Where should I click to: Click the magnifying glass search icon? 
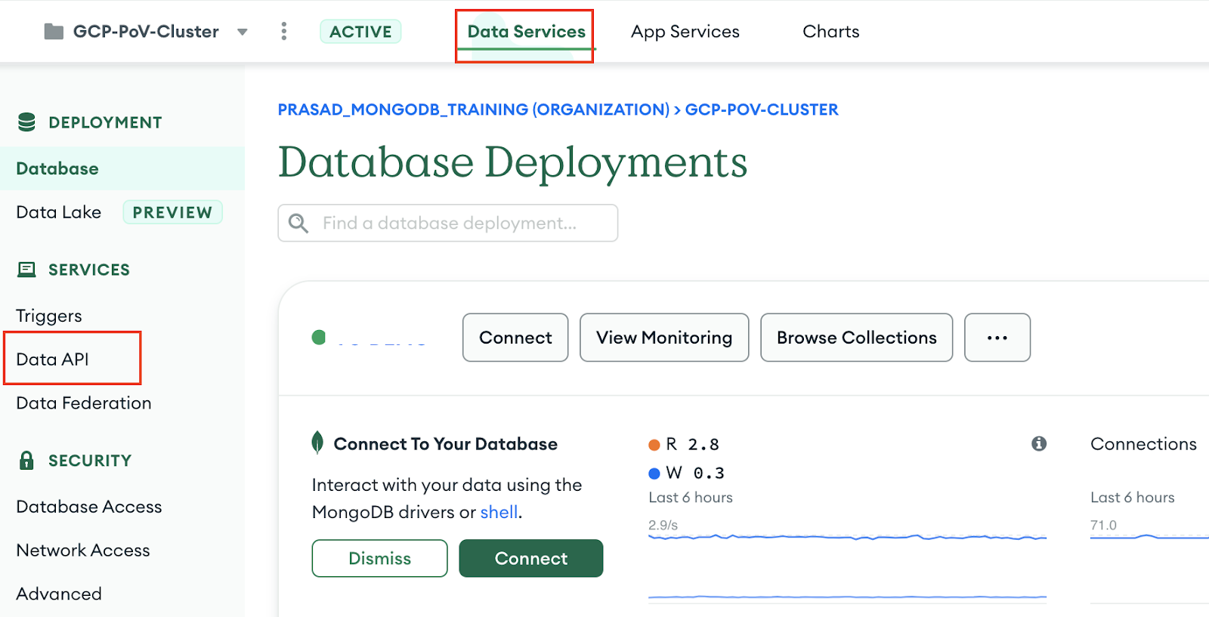(x=298, y=223)
